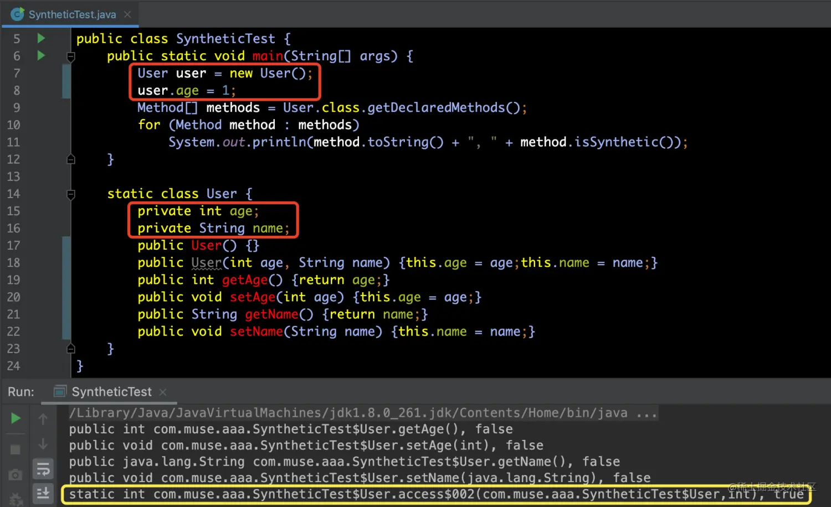Collapse the main method fold marker

tap(71, 56)
